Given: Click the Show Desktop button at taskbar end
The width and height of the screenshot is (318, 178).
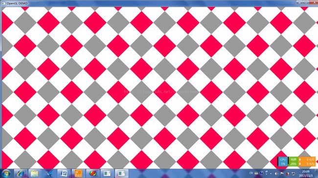Looking at the screenshot, I should pyautogui.click(x=317, y=174).
